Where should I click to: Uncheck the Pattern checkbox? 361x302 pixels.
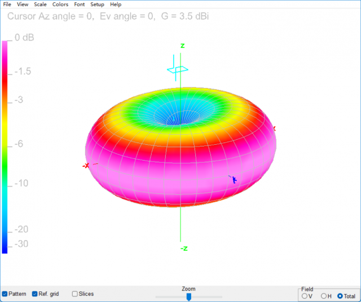(5, 294)
